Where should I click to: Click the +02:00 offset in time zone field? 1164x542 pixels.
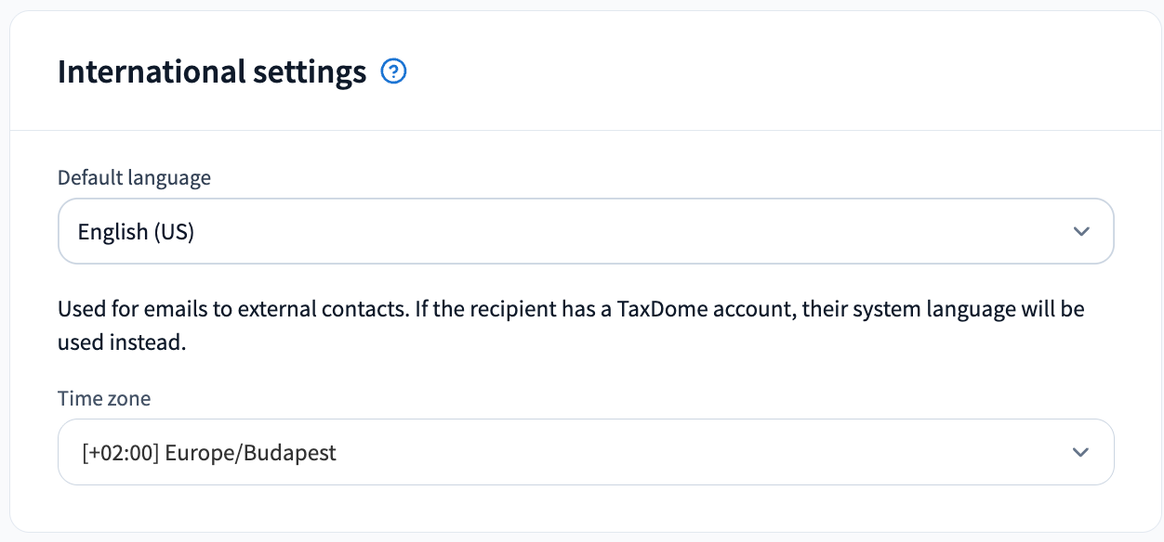(121, 453)
